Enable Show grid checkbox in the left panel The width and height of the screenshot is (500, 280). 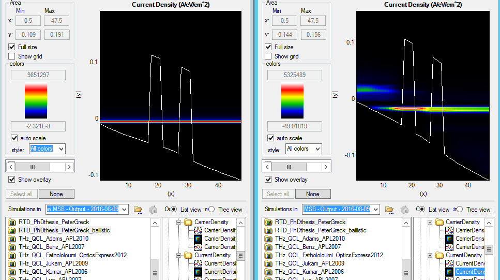(x=12, y=56)
